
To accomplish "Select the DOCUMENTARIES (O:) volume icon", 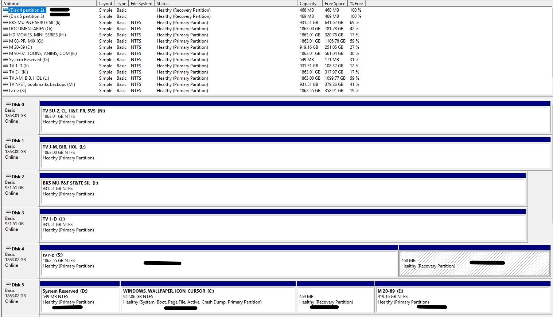I will (x=5, y=29).
